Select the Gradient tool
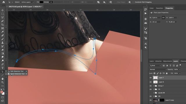Image resolution: width=186 pixels, height=104 pixels. click(x=3, y=53)
